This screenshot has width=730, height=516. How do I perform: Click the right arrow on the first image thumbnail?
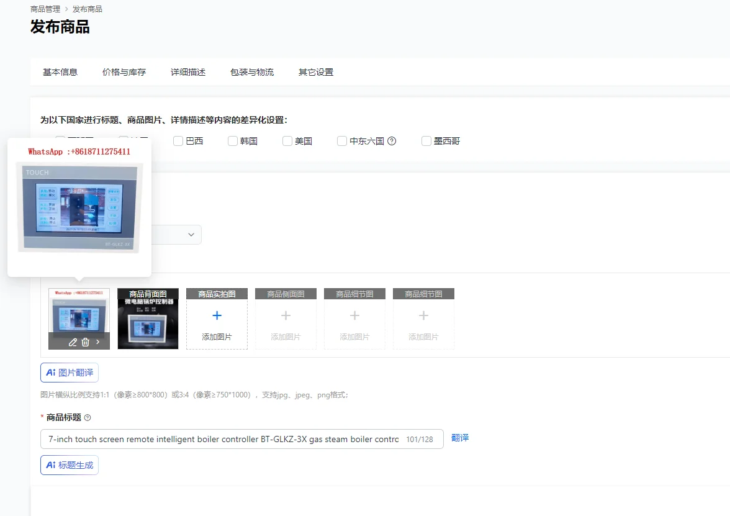[x=98, y=342]
